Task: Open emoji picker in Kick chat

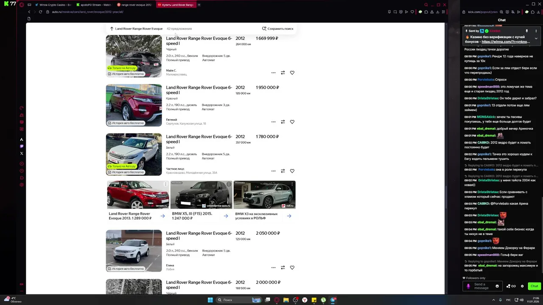Action: pos(497,286)
